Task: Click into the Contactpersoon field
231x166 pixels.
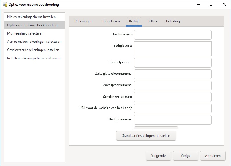Action: [x=173, y=63]
